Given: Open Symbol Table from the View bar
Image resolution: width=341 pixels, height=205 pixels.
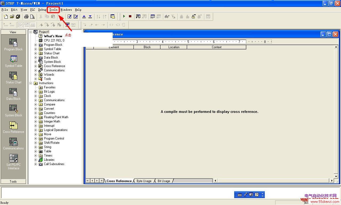Looking at the screenshot, I should tap(13, 61).
